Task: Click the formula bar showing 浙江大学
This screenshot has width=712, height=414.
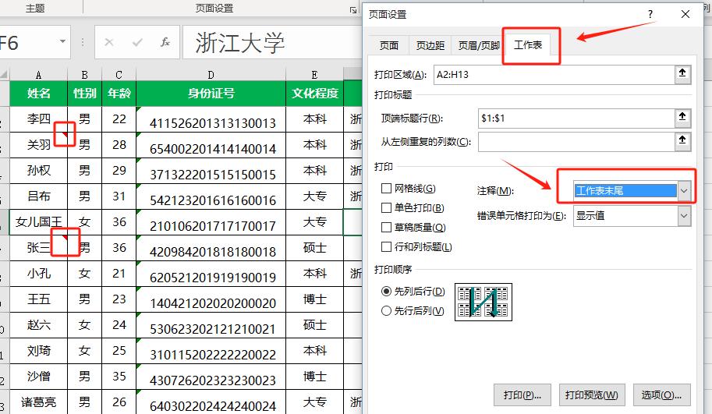Action: pyautogui.click(x=272, y=43)
